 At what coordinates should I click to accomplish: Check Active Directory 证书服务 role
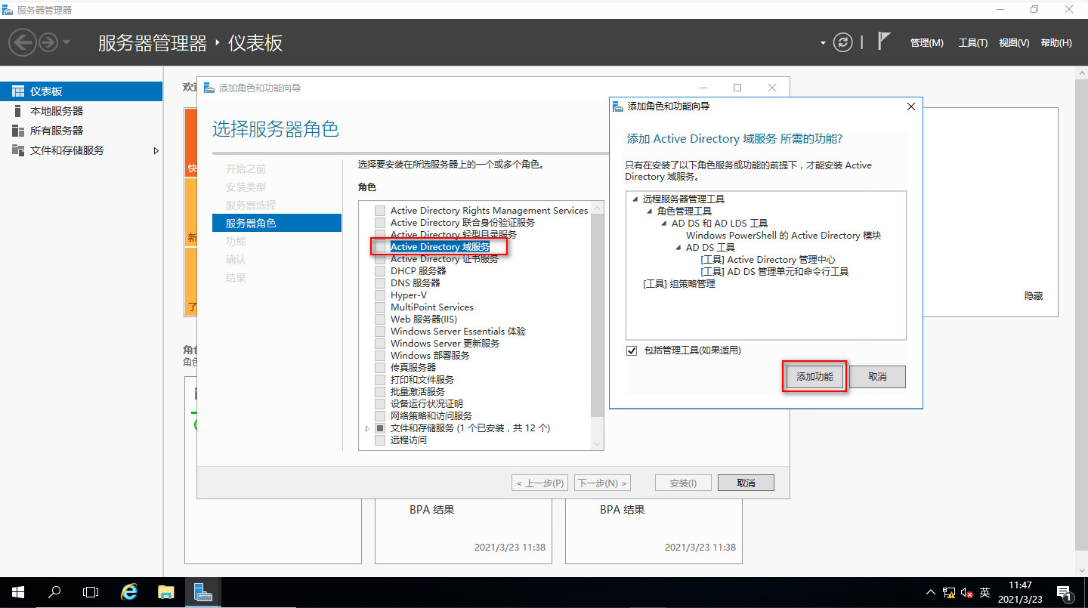[380, 259]
